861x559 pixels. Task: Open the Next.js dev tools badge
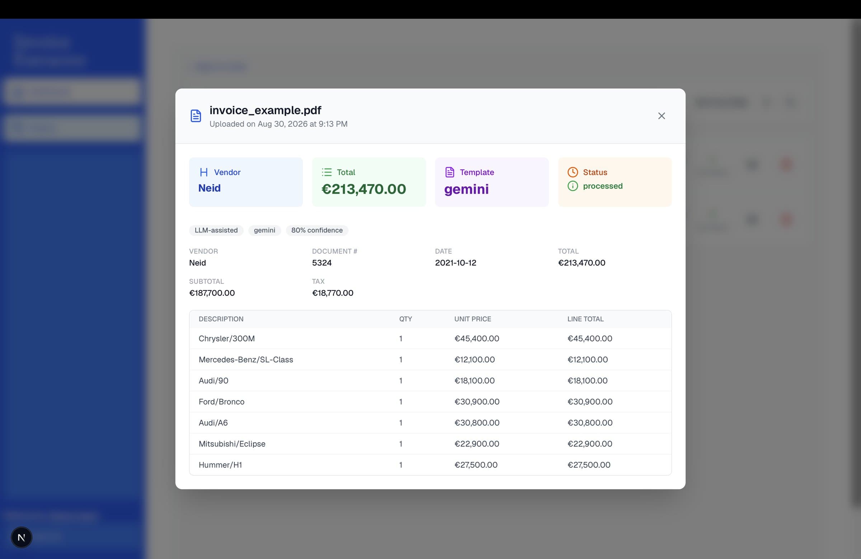(x=21, y=537)
